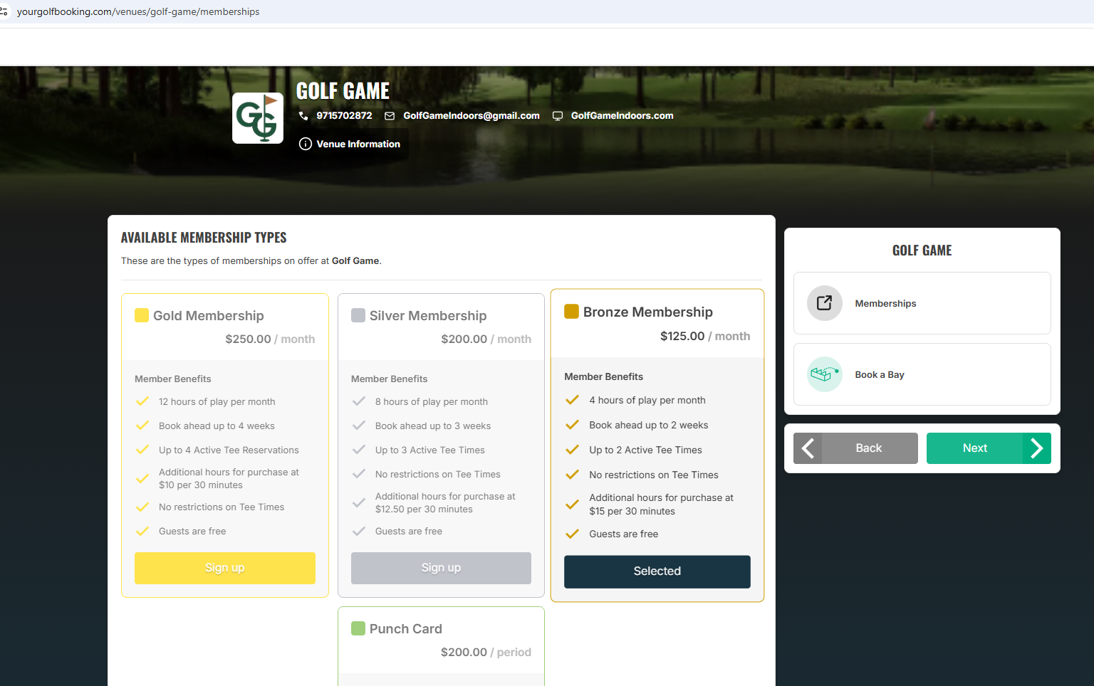
Task: Click the Bronze Guests are free checkmark
Action: 572,534
